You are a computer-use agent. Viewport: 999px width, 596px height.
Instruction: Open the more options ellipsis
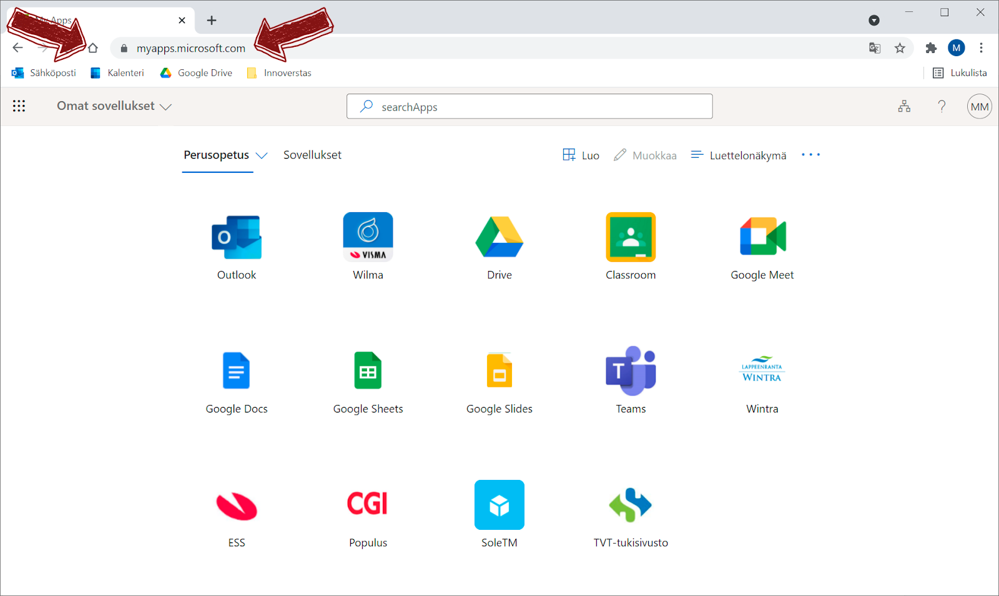point(810,155)
